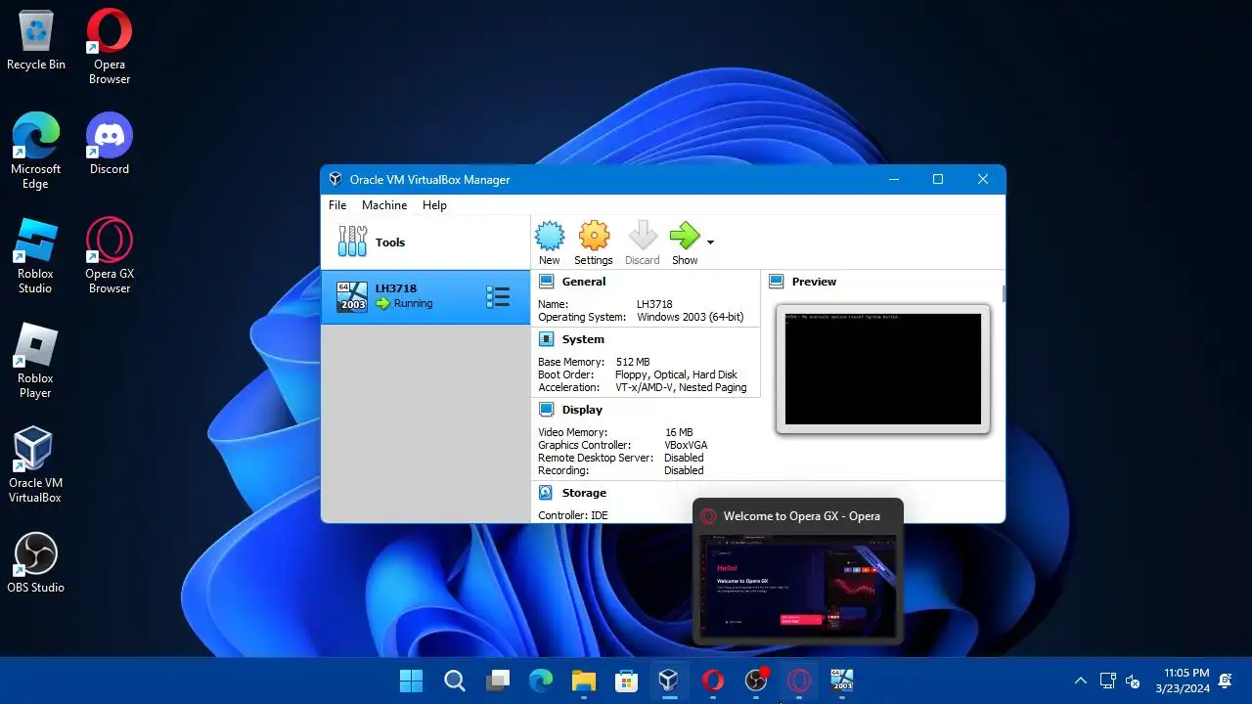Click the Preview section header
The height and width of the screenshot is (704, 1252).
pyautogui.click(x=814, y=282)
